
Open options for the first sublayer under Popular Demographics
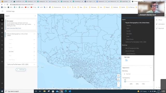[34, 40]
